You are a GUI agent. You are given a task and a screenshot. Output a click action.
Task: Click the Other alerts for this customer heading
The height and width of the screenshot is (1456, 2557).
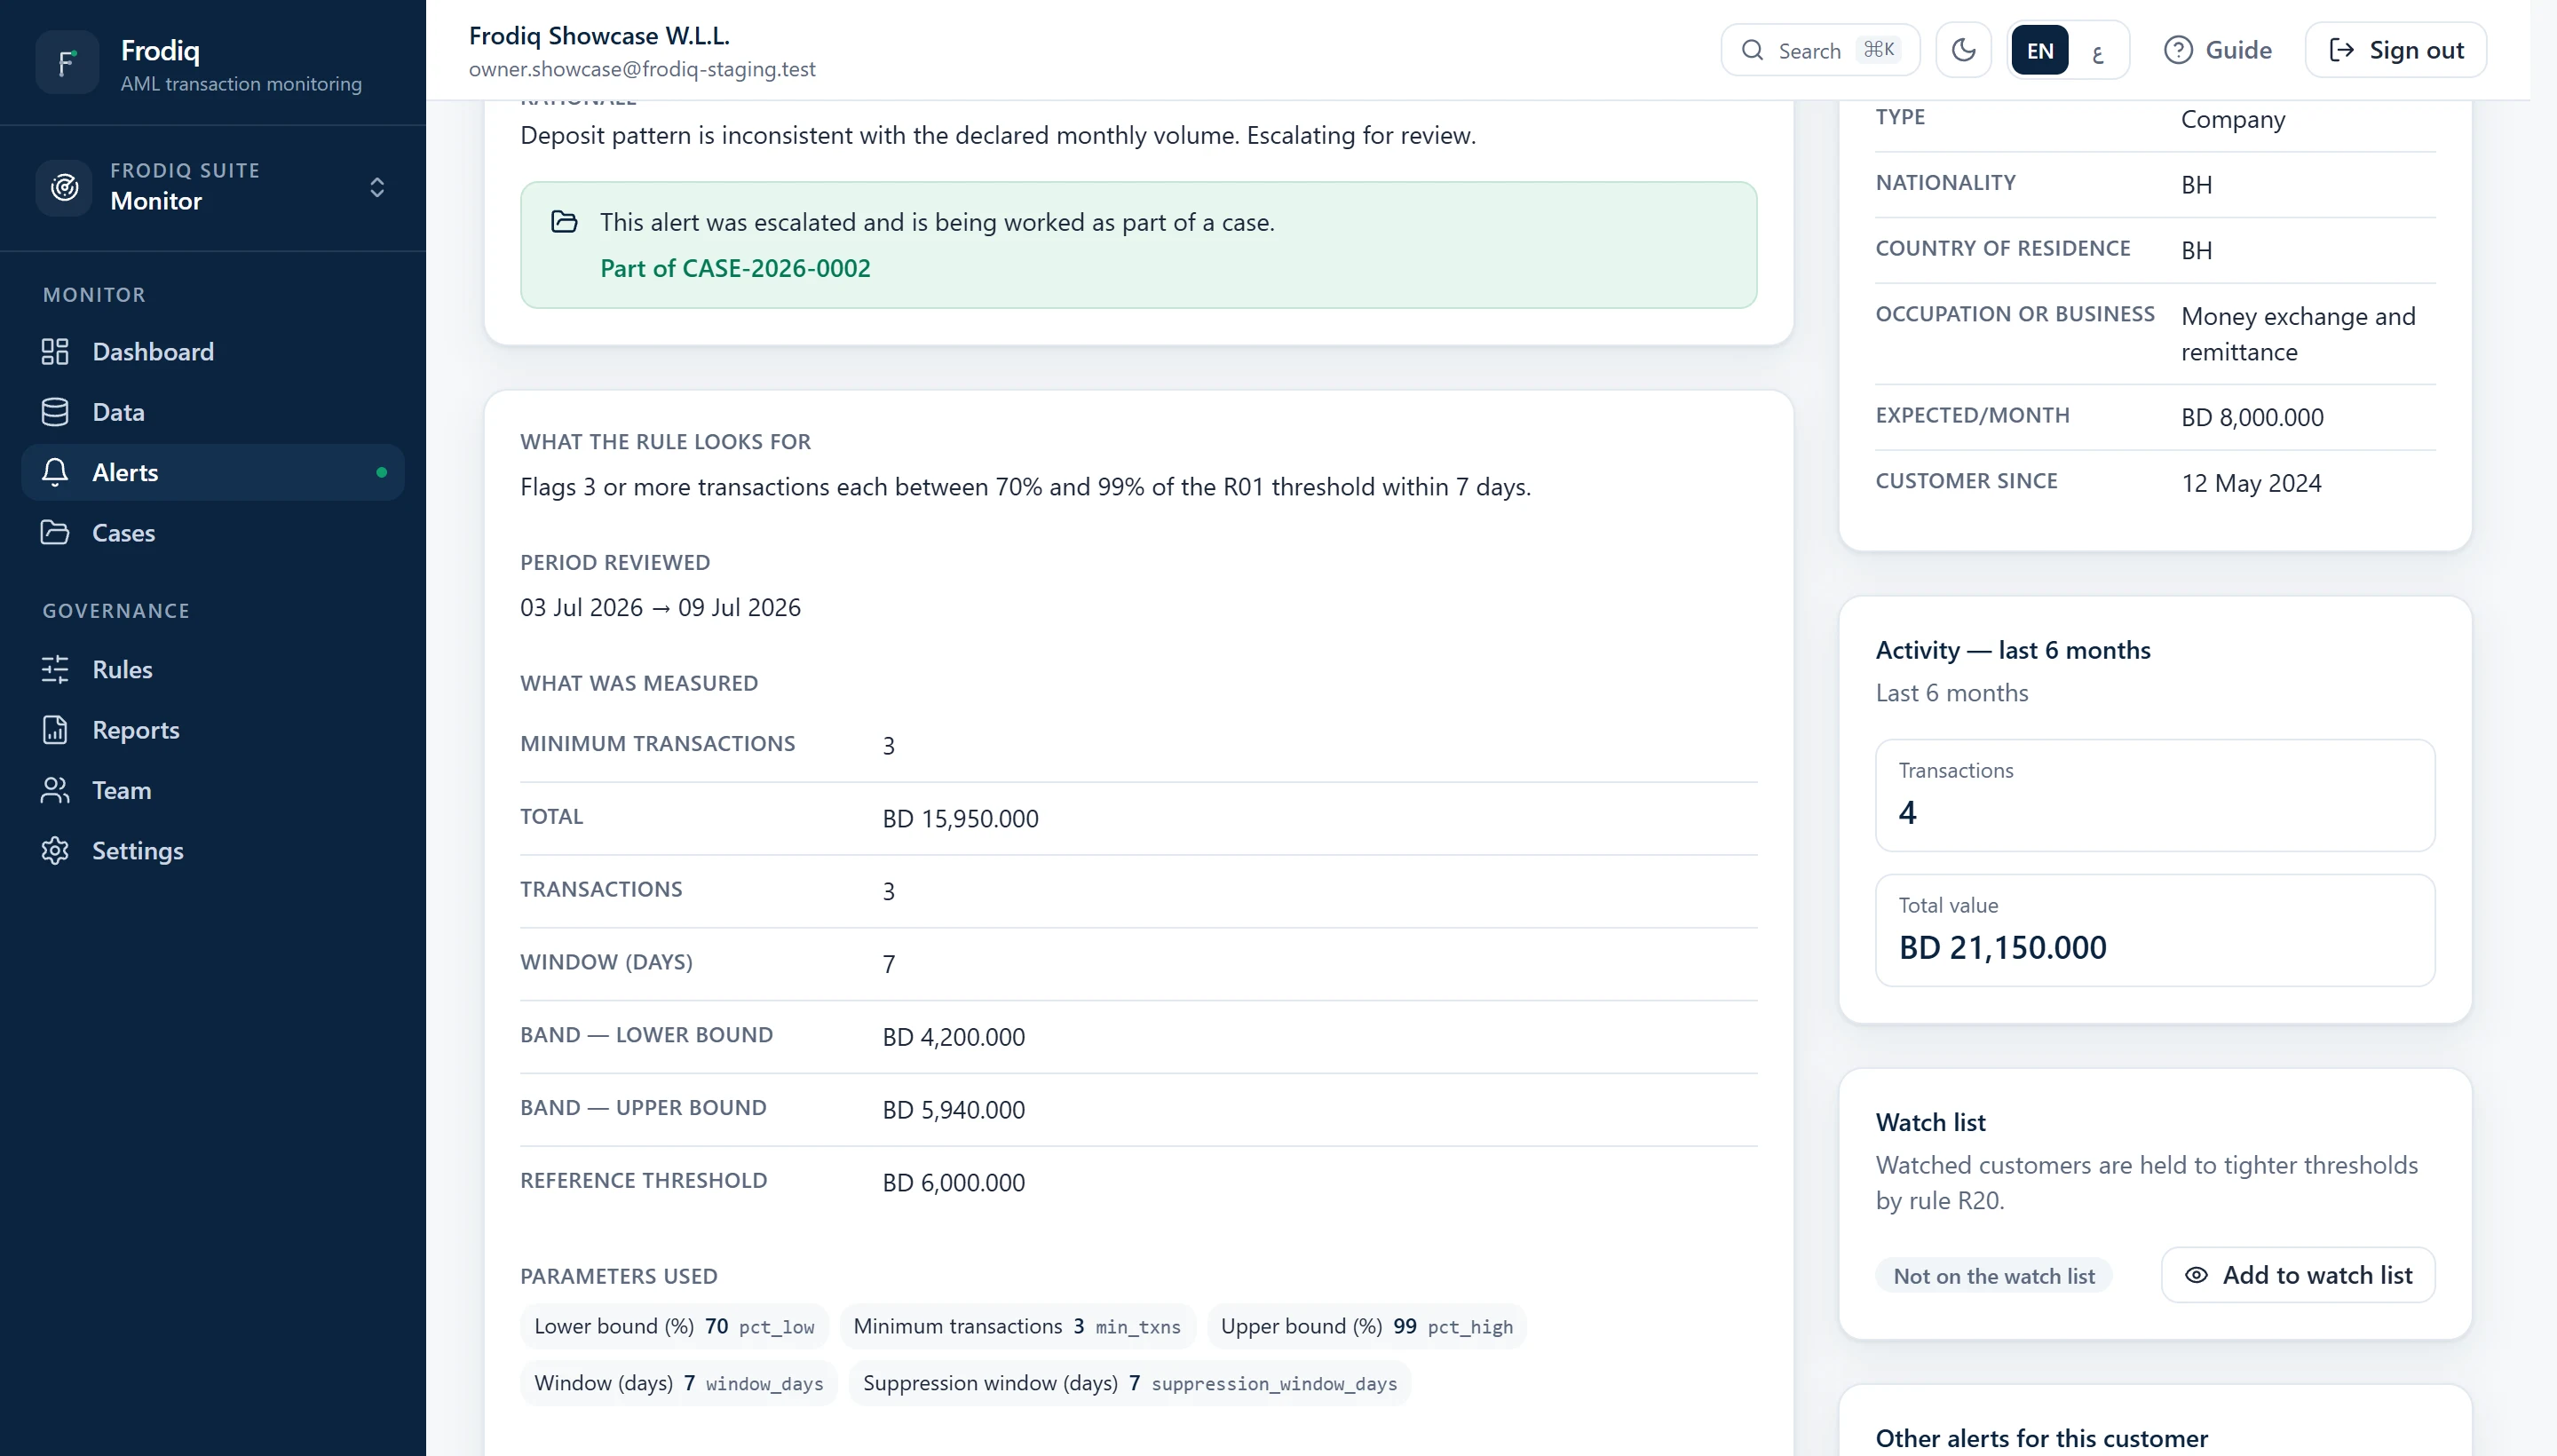coord(2041,1438)
